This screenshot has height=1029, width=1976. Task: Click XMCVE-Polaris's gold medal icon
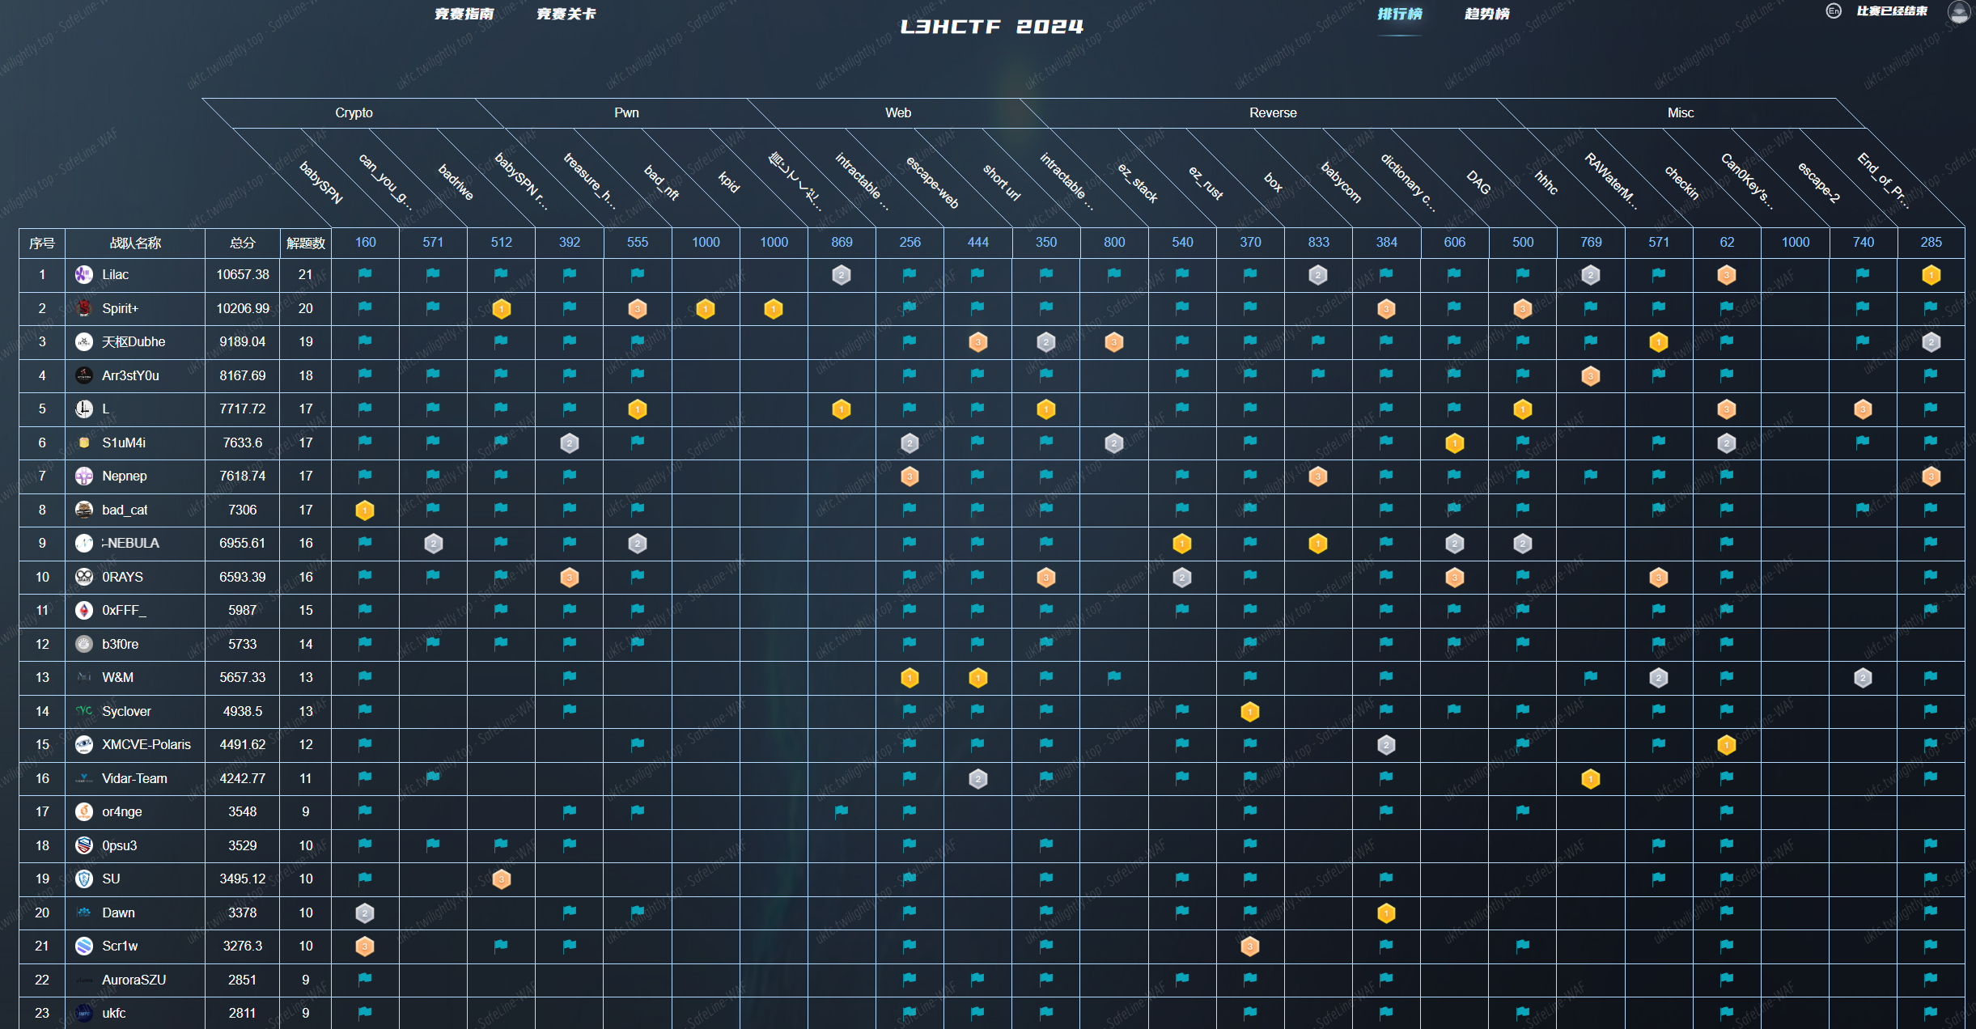[x=1726, y=745]
